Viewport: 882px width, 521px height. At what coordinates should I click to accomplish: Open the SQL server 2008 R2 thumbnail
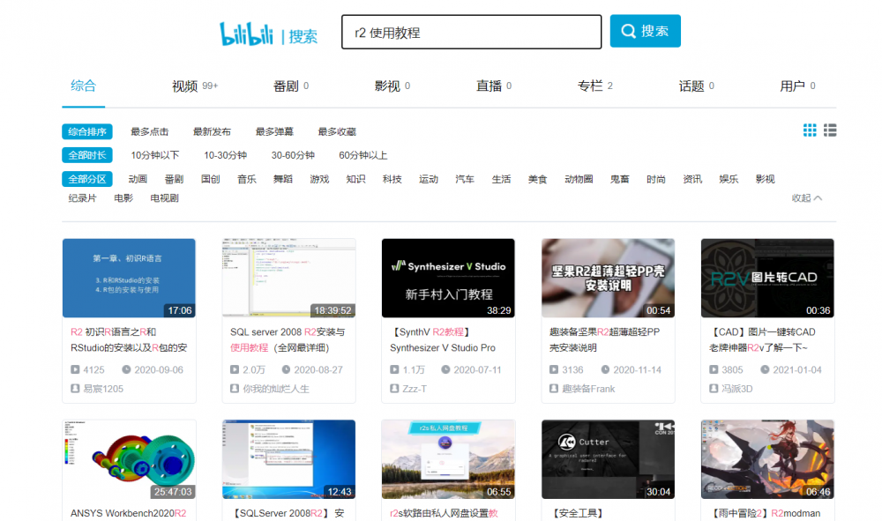288,279
